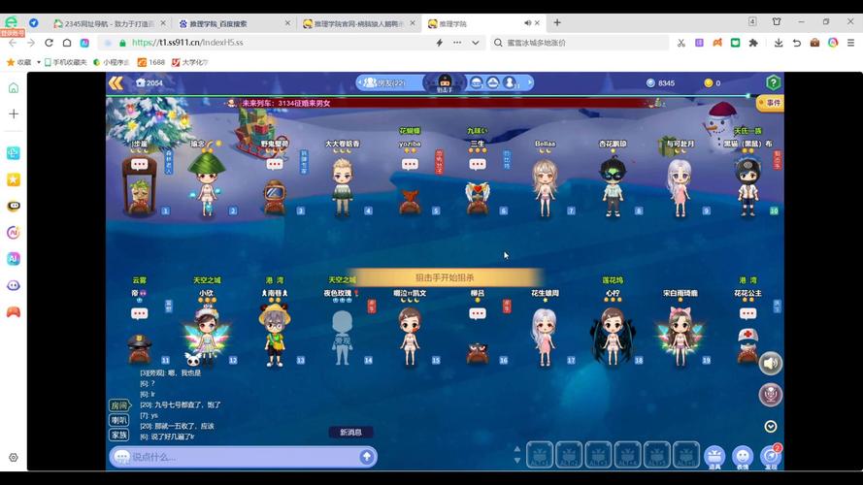Open the 道具 props gift icon

click(x=714, y=457)
